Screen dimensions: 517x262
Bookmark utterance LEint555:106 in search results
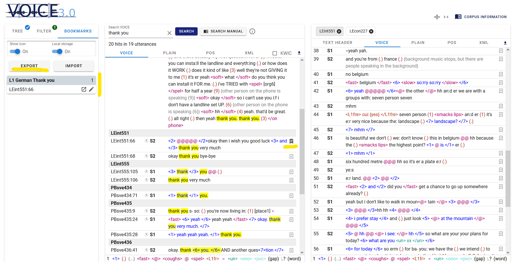(x=291, y=180)
